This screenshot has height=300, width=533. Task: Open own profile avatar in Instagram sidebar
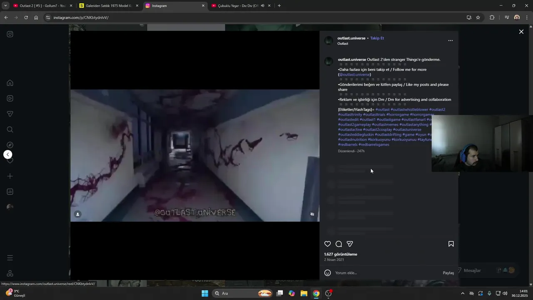point(10,207)
